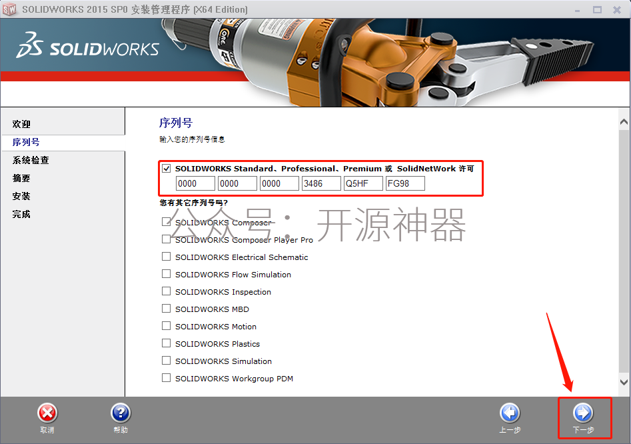This screenshot has width=631, height=444.
Task: Uncheck SOLIDWORKS Standard, Professional, Premium checkbox
Action: coord(166,168)
